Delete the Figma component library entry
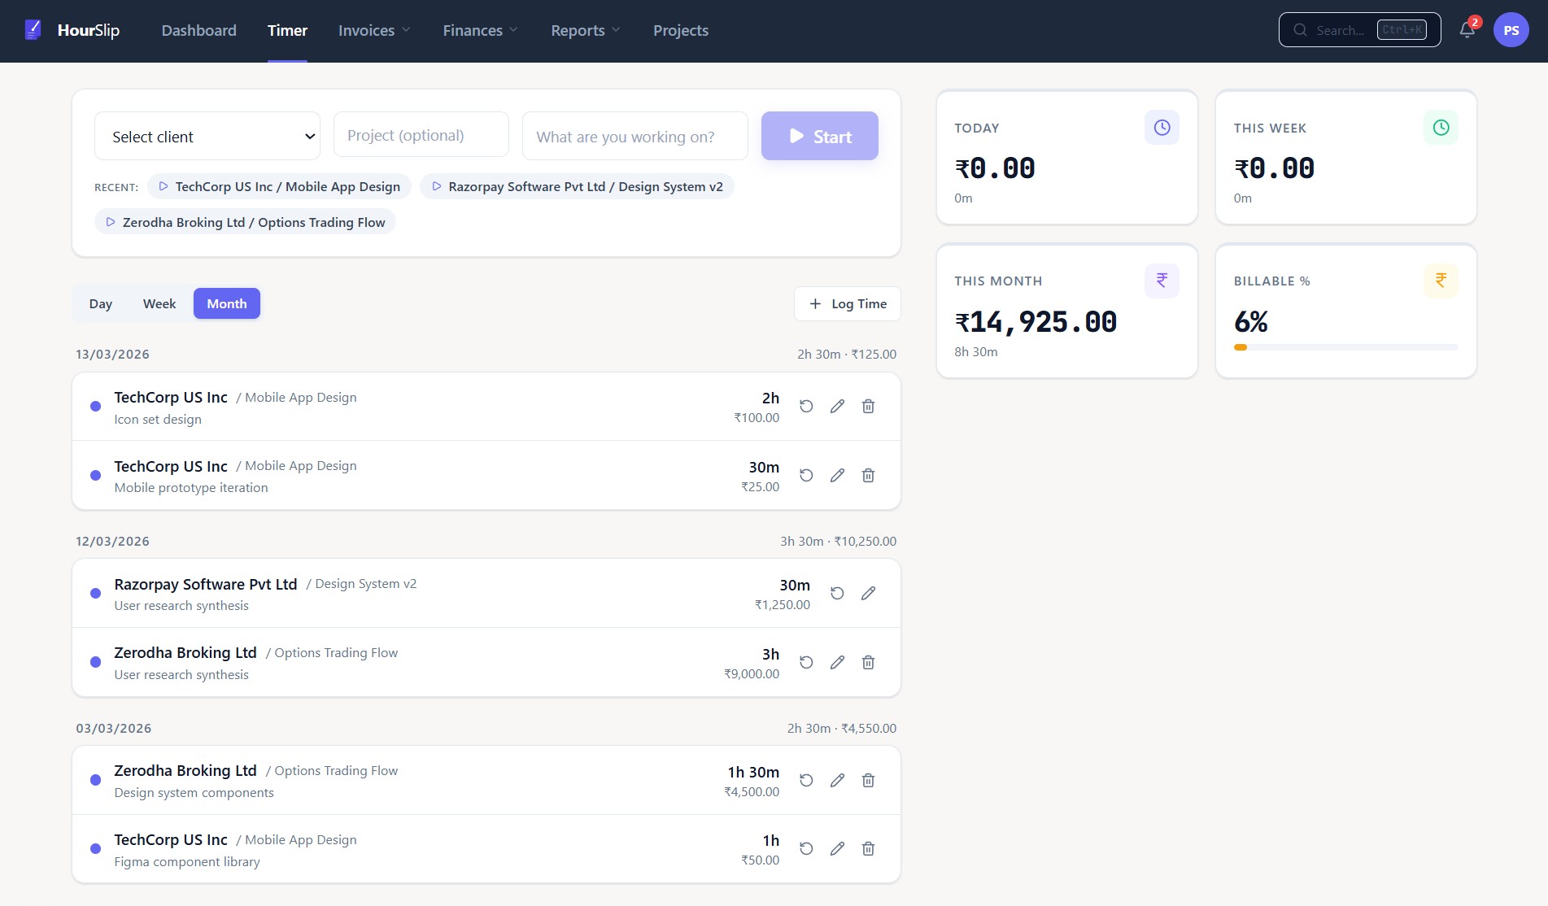 point(868,848)
